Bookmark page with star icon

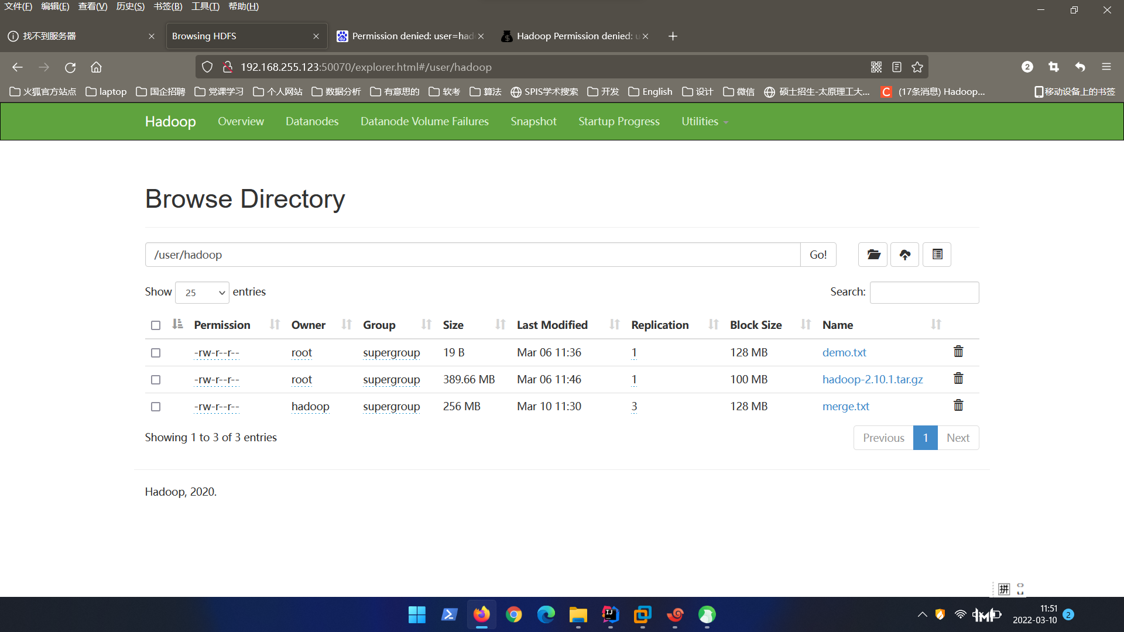point(917,67)
